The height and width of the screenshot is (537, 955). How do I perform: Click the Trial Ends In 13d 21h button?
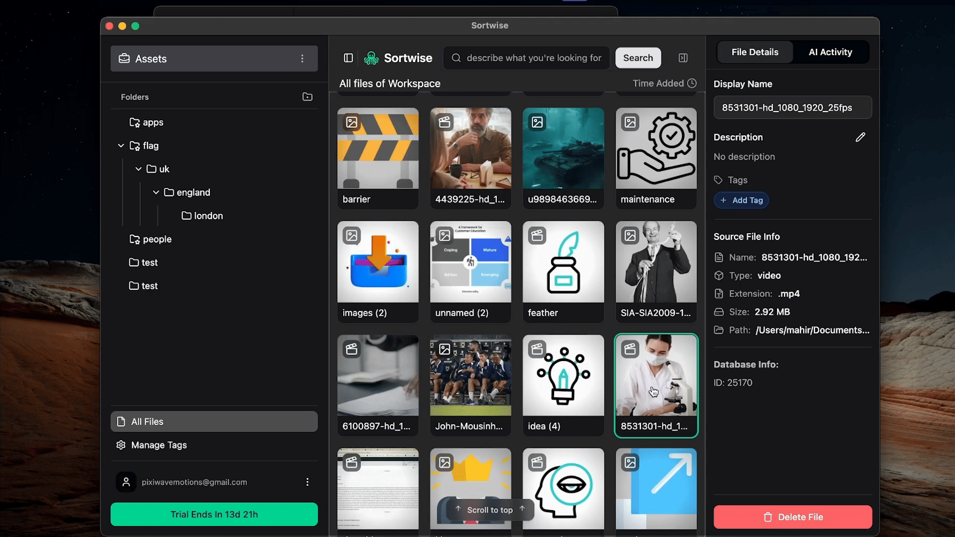pos(214,514)
